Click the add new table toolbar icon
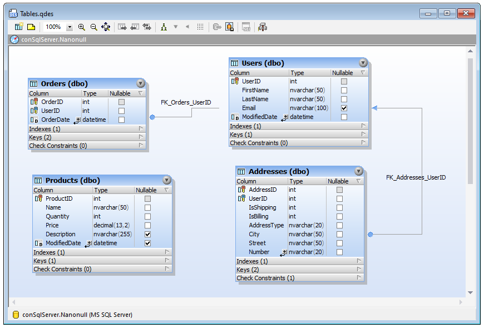This screenshot has width=484, height=328. (19, 27)
